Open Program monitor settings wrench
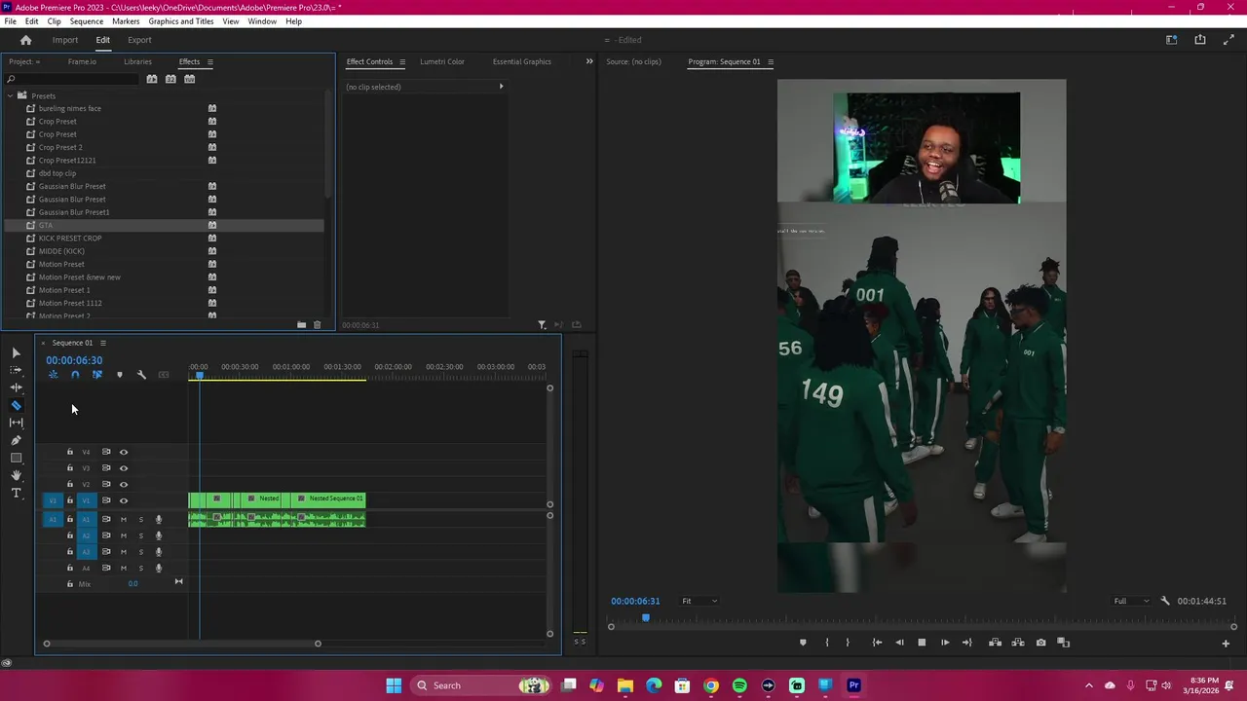This screenshot has height=701, width=1247. tap(1165, 601)
